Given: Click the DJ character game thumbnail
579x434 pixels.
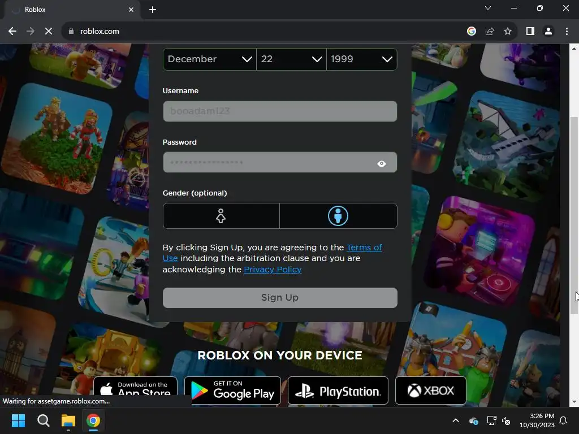Looking at the screenshot, I should (x=479, y=253).
